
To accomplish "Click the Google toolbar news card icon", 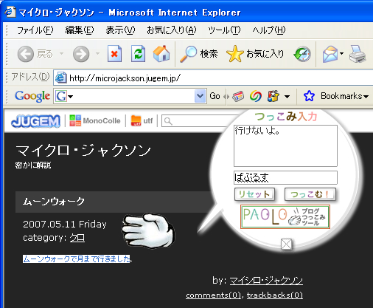I will (x=238, y=96).
